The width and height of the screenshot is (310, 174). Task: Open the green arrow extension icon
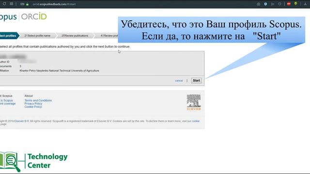(296, 3)
